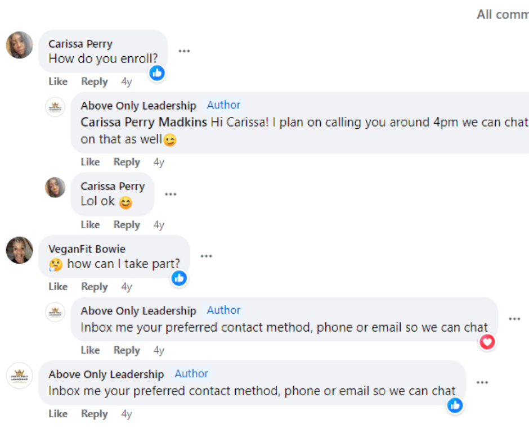Open VeganFit Bowie's profile name link
The width and height of the screenshot is (529, 443).
pos(87,249)
